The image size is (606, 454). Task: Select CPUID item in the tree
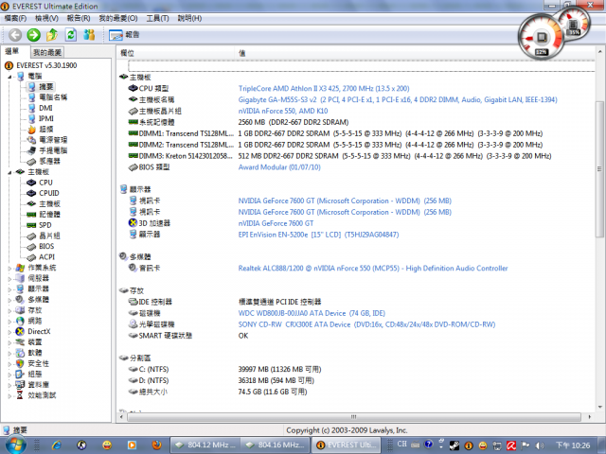click(48, 193)
